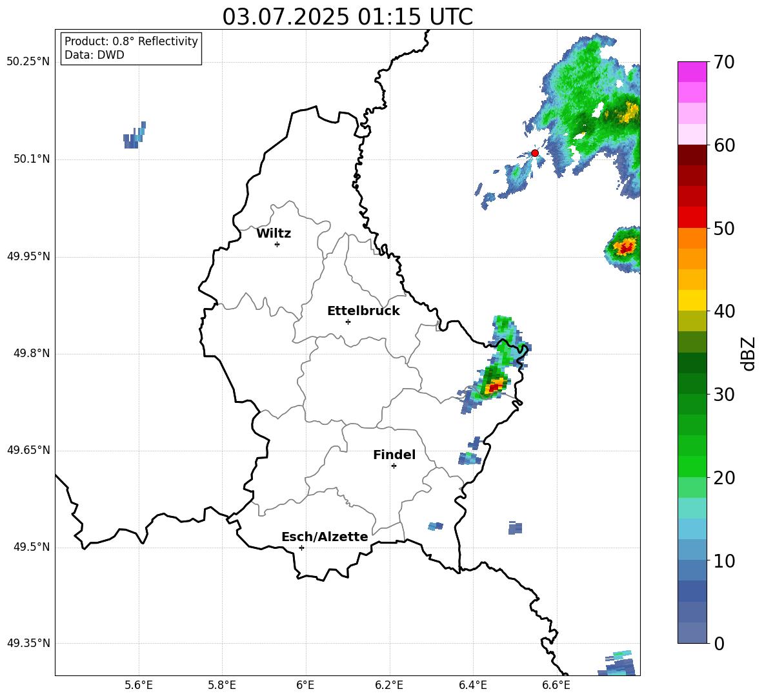764x698 pixels.
Task: Click the 60 value on colorbar
Action: pyautogui.click(x=724, y=145)
